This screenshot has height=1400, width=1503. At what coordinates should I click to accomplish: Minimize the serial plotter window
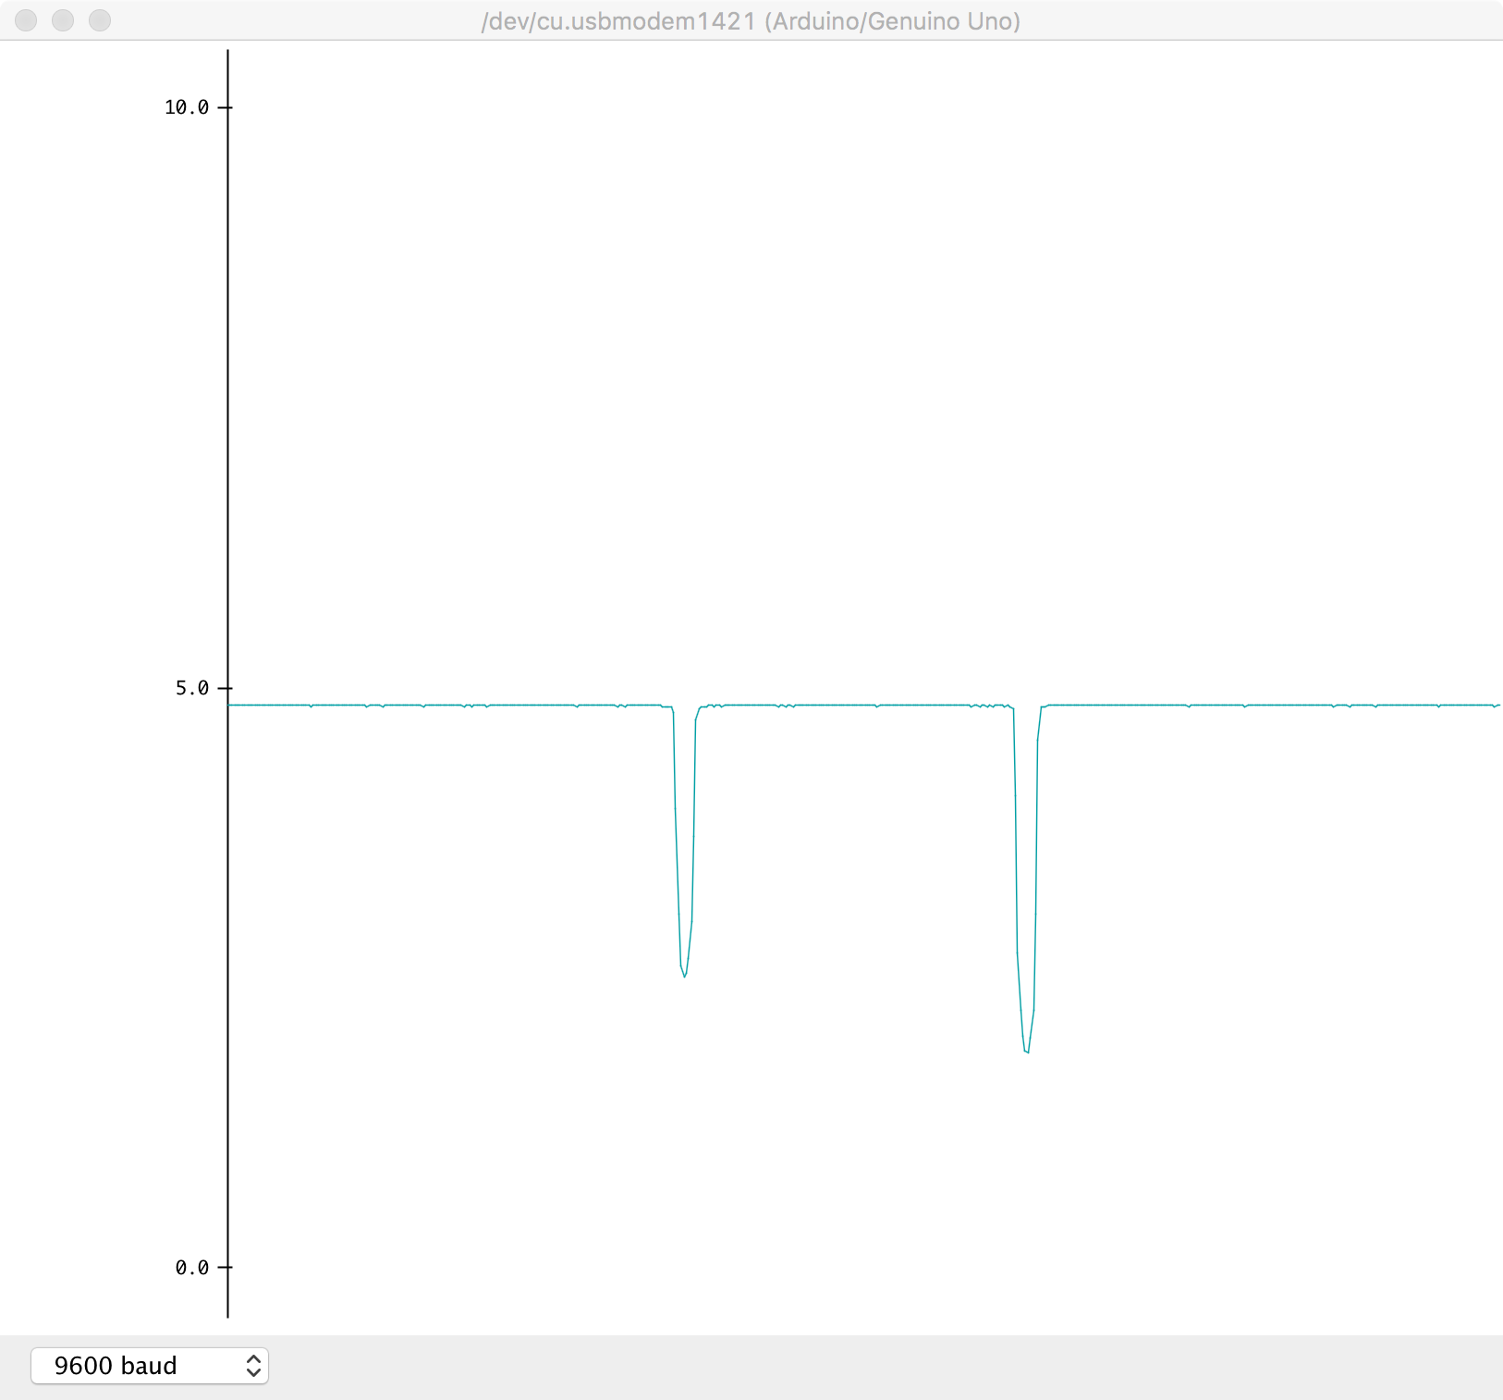click(x=63, y=20)
